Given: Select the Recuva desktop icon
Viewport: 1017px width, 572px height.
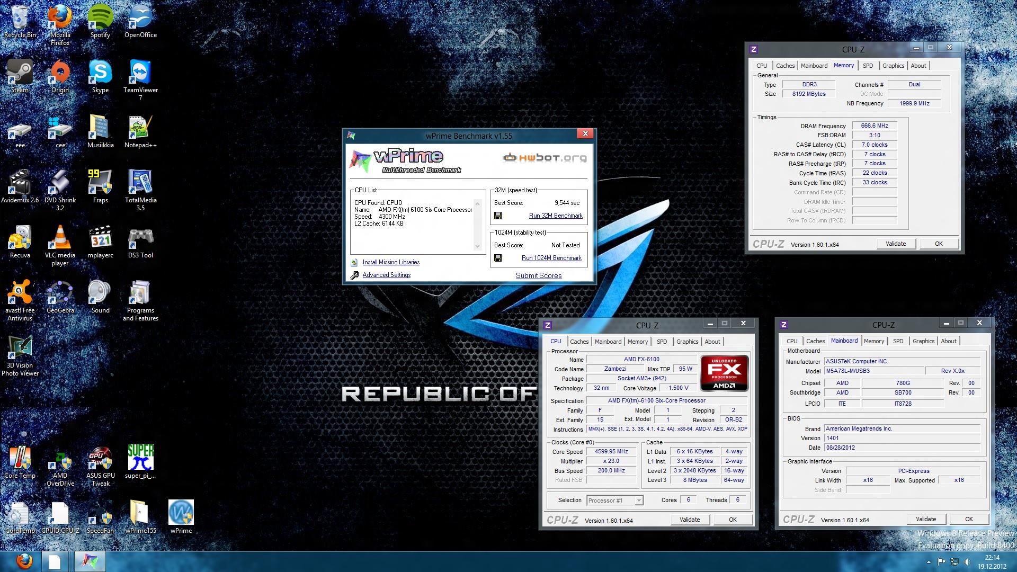Looking at the screenshot, I should [20, 242].
